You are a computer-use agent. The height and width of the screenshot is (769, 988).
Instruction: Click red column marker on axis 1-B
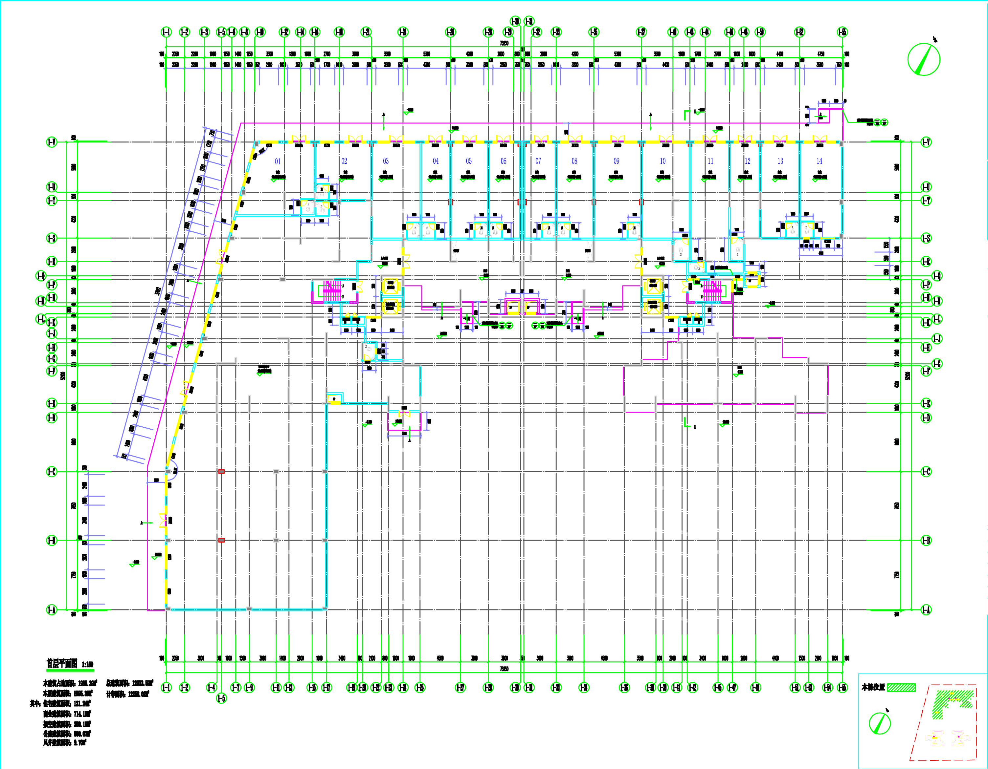click(x=221, y=540)
